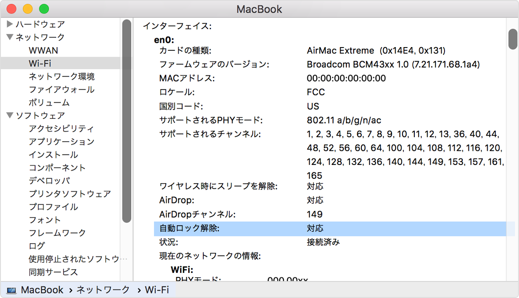The width and height of the screenshot is (519, 298).
Task: Open デベロッパ in the sidebar
Action: coord(49,181)
